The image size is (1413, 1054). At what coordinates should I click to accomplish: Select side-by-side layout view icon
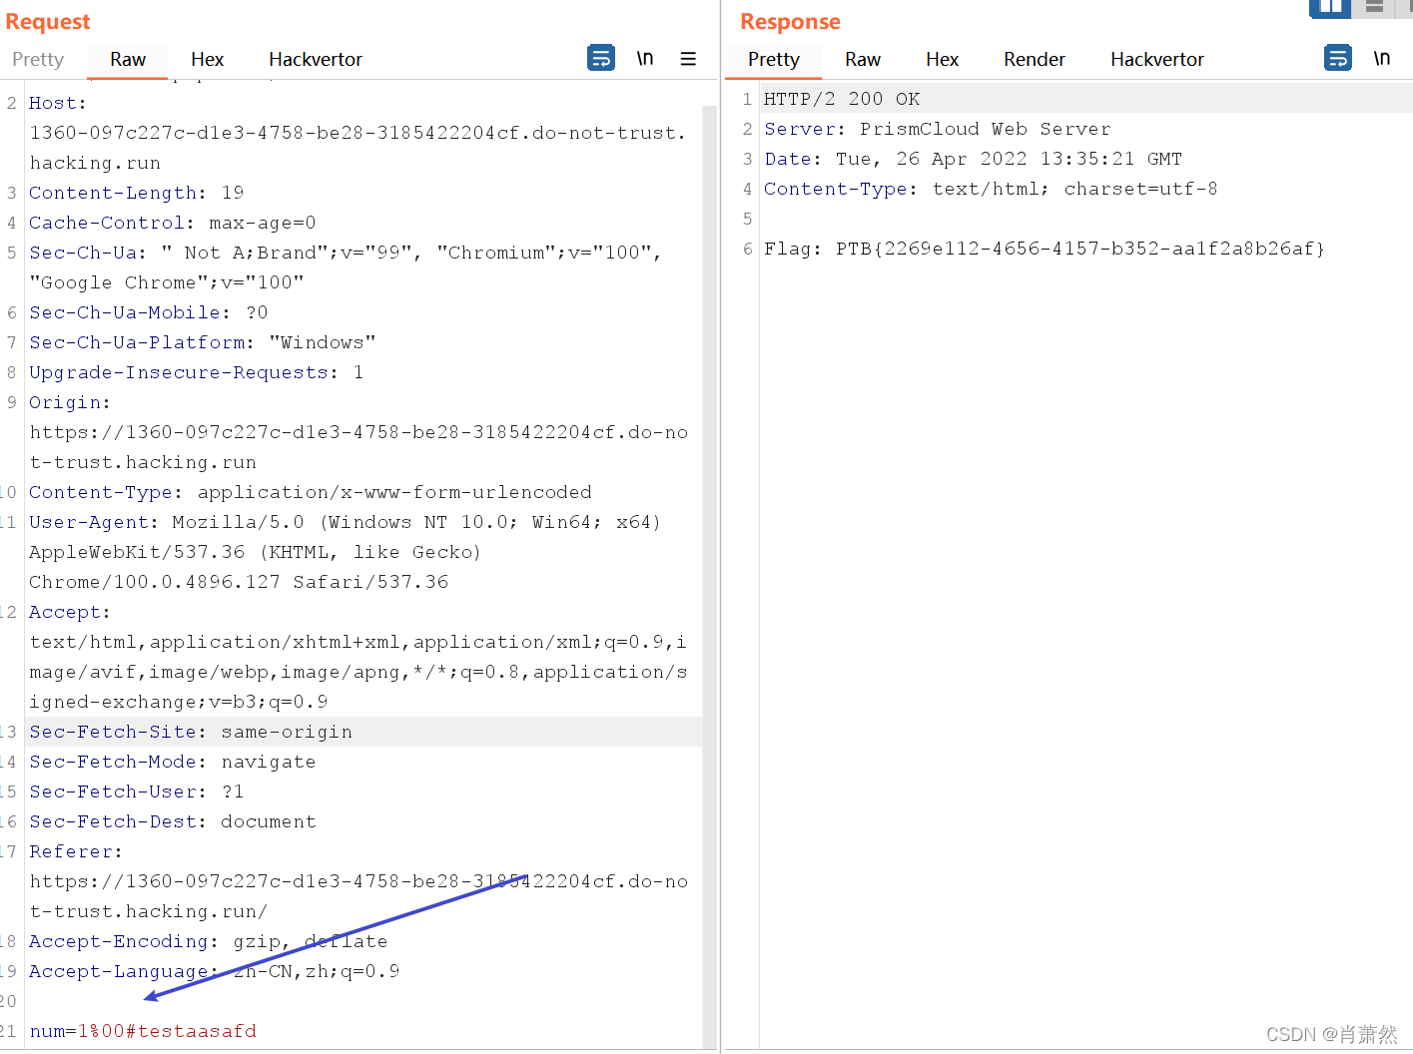pyautogui.click(x=1330, y=8)
